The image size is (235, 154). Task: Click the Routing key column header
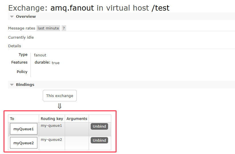pyautogui.click(x=52, y=119)
